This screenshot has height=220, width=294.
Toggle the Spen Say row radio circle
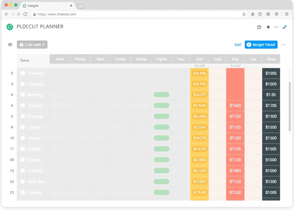(23, 181)
